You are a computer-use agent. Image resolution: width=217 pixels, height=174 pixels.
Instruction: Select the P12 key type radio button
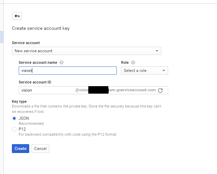(x=14, y=129)
